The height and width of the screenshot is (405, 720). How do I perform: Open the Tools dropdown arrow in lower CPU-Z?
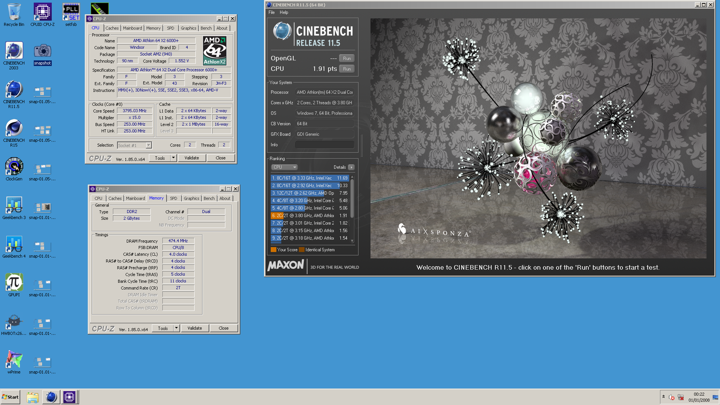[x=176, y=328]
